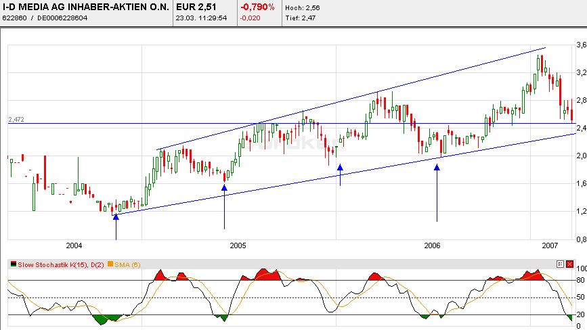This screenshot has height=330, width=587.
Task: Click the Slow Stochastik legend color swatch
Action: 14,264
